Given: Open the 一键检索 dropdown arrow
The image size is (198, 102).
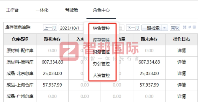Looking at the screenshot, I should point(165,28).
